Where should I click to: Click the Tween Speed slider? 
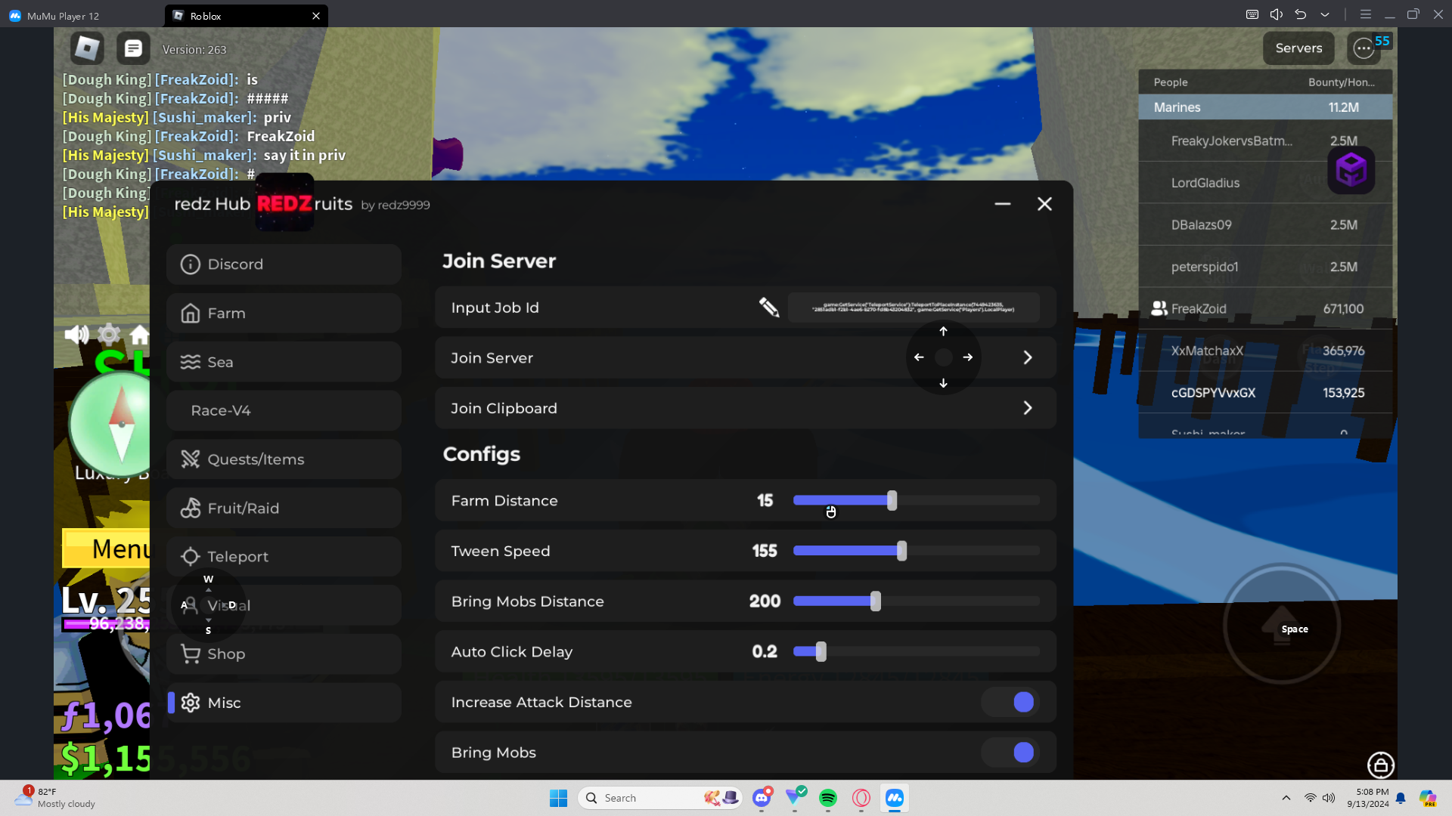(x=917, y=551)
